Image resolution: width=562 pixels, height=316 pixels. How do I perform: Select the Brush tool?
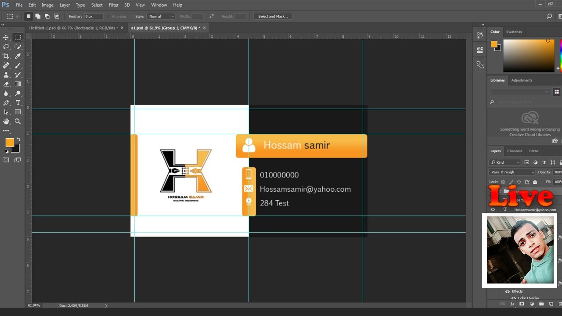(18, 65)
